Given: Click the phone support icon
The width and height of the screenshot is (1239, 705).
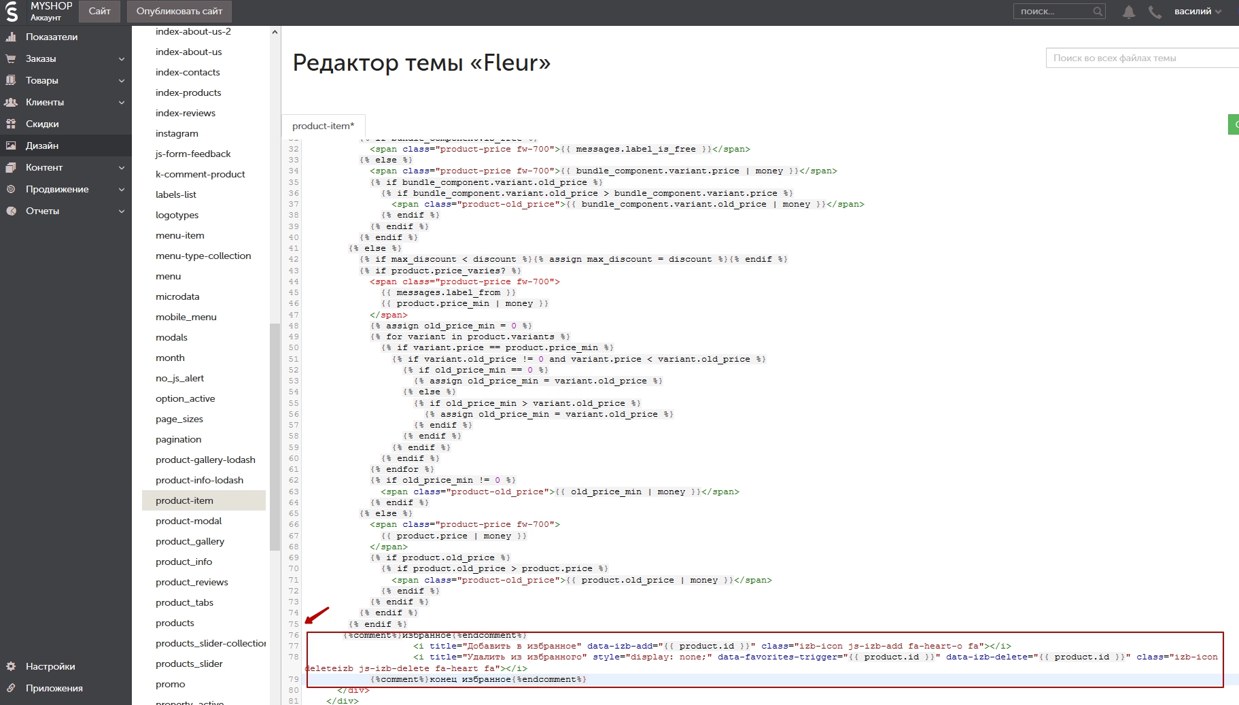Looking at the screenshot, I should (1155, 12).
